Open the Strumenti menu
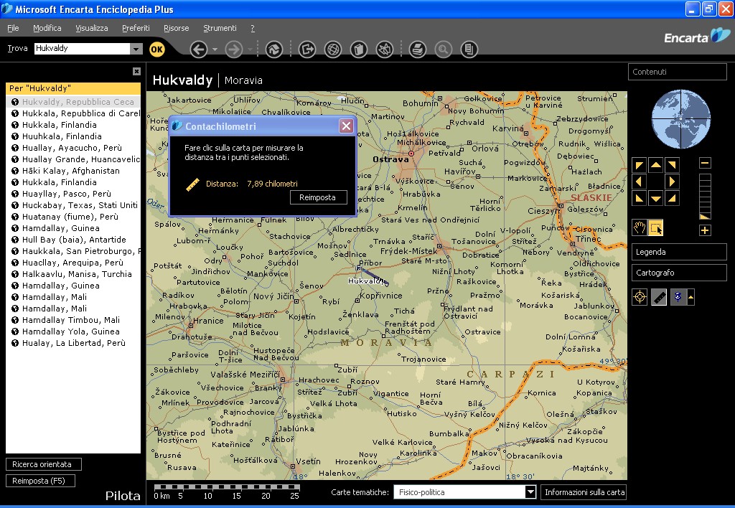Viewport: 735px width, 508px height. (220, 28)
